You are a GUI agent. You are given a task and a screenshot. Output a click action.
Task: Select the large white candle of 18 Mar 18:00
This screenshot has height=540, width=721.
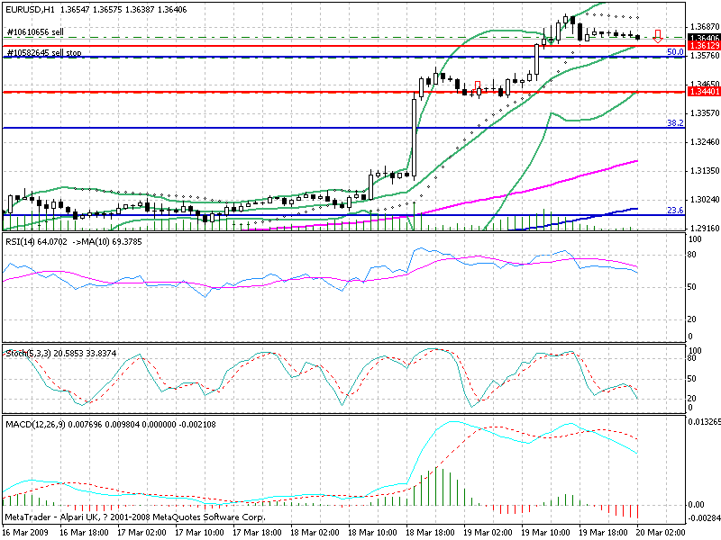415,136
